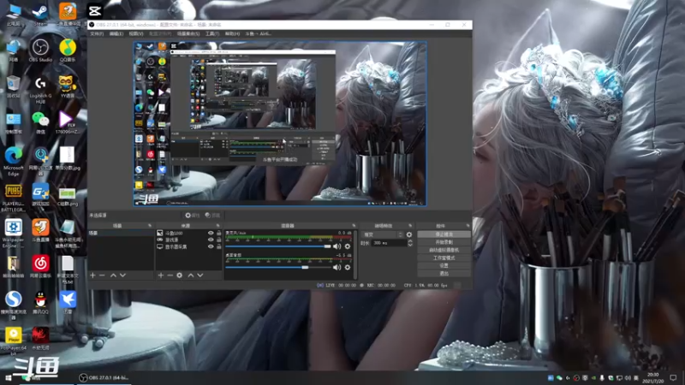Open the 视图(V) menu

pos(136,33)
